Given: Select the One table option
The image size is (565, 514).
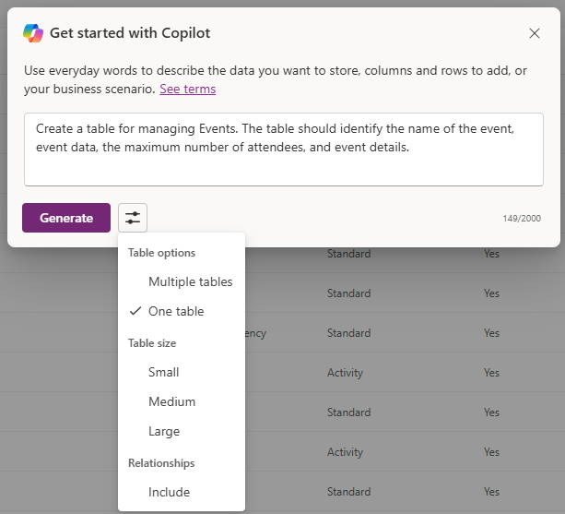Looking at the screenshot, I should (182, 311).
